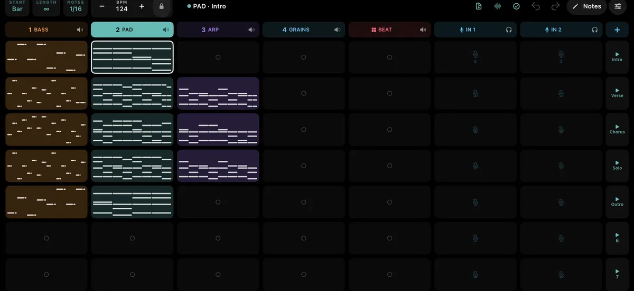The image size is (634, 291).
Task: Mute the ARP track speaker icon
Action: click(251, 30)
